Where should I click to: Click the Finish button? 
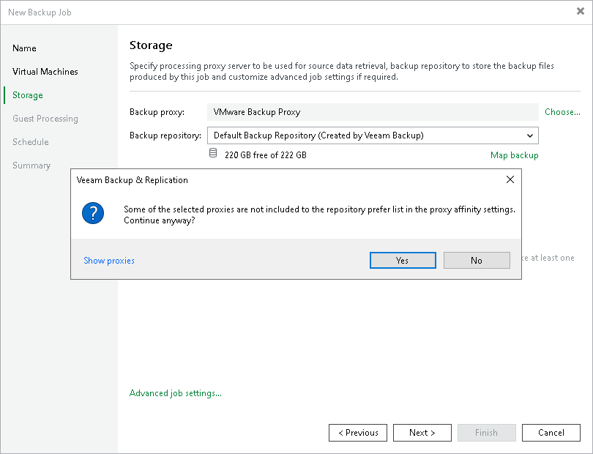click(486, 433)
